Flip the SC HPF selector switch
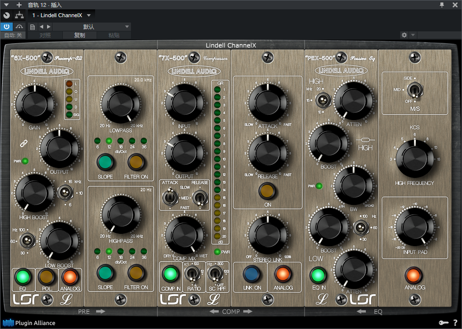462x329 pixels. (x=215, y=274)
